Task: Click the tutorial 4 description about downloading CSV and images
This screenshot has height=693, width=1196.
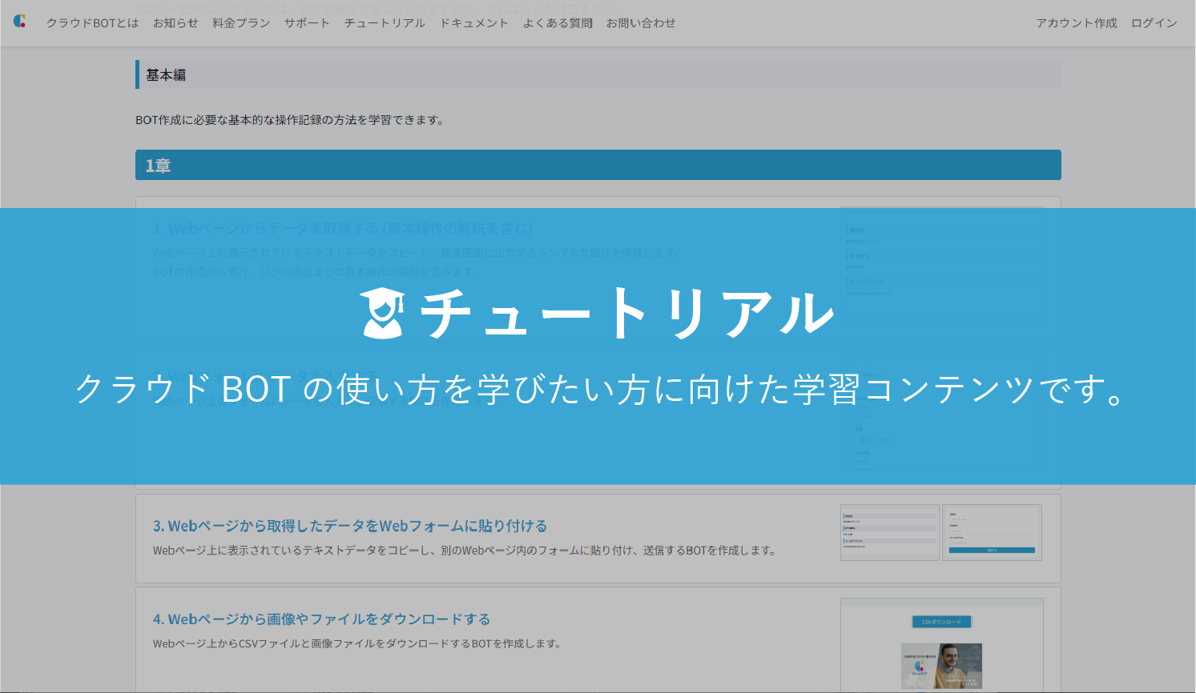Action: click(357, 643)
